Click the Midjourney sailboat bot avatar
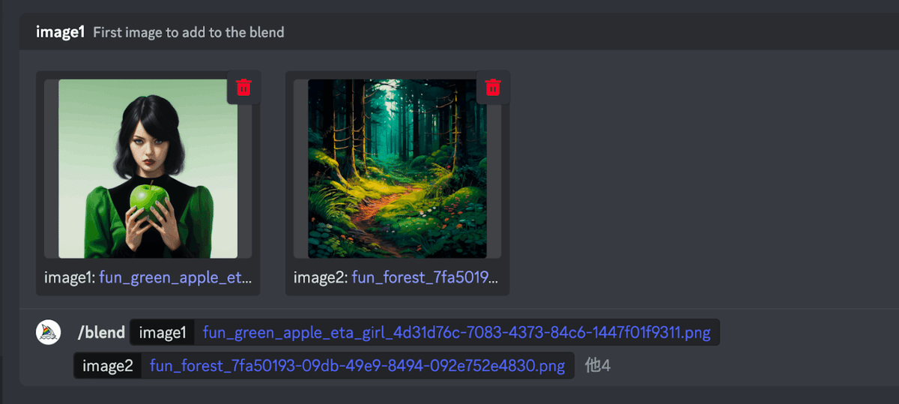The image size is (899, 404). (x=49, y=332)
